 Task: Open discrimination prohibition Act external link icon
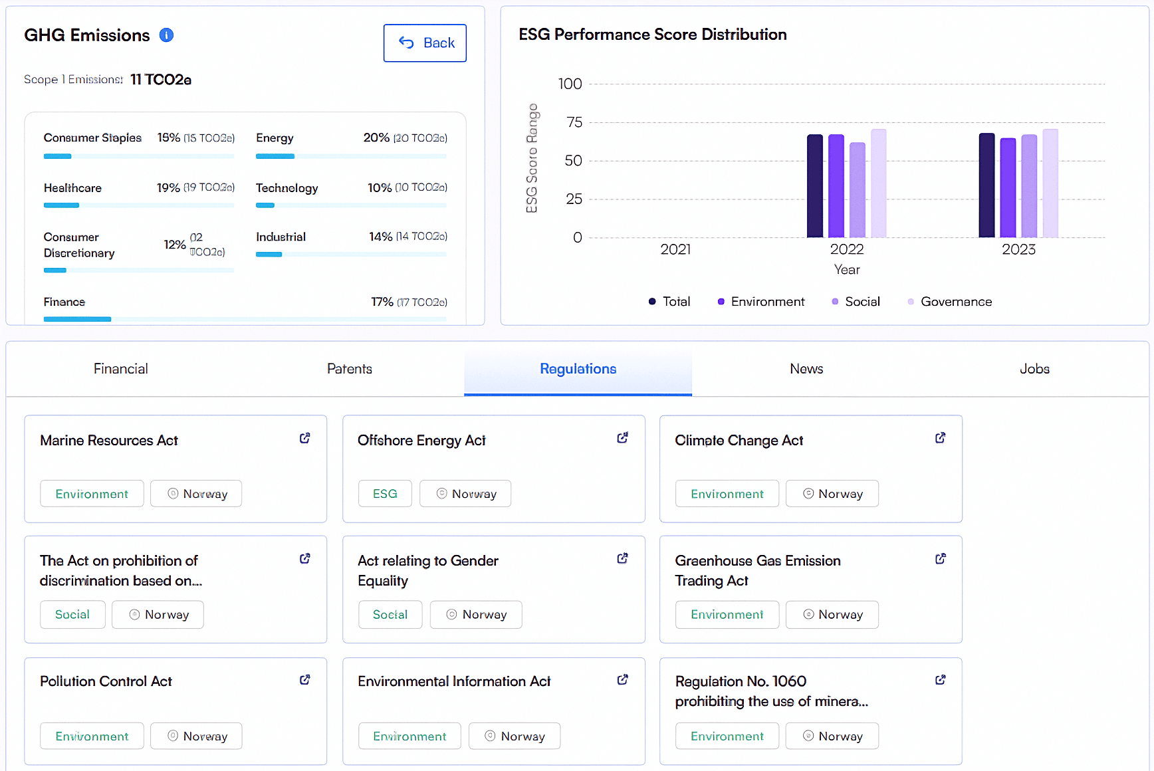coord(305,558)
